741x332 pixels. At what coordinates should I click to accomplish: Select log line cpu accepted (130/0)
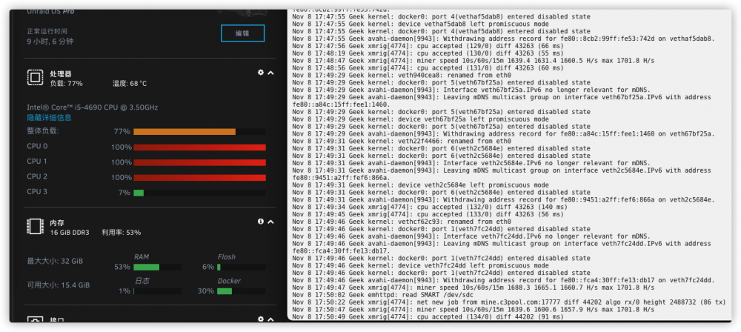point(428,53)
